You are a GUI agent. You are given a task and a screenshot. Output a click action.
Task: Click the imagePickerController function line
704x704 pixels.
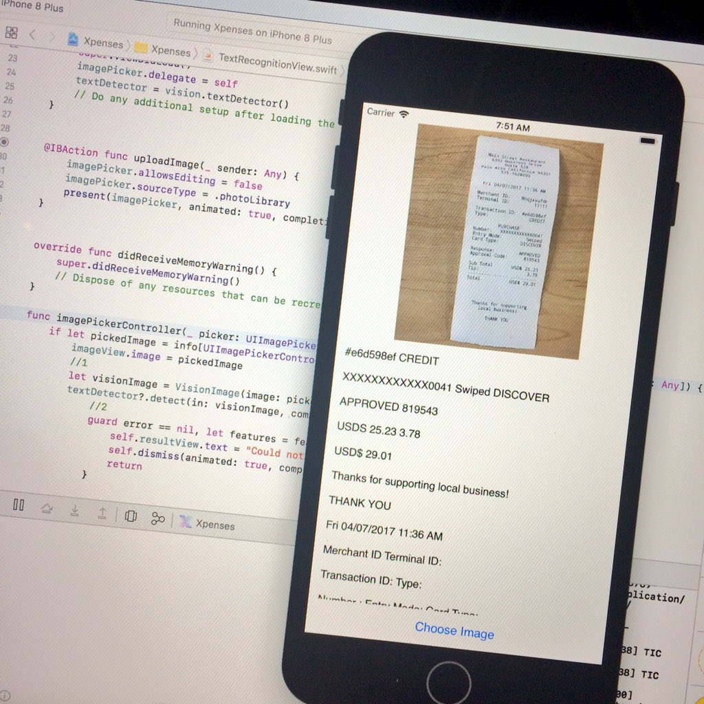coord(173,330)
